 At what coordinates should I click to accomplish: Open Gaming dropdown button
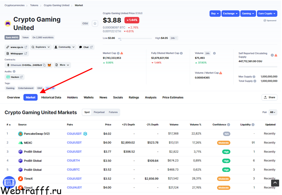[x=248, y=14]
